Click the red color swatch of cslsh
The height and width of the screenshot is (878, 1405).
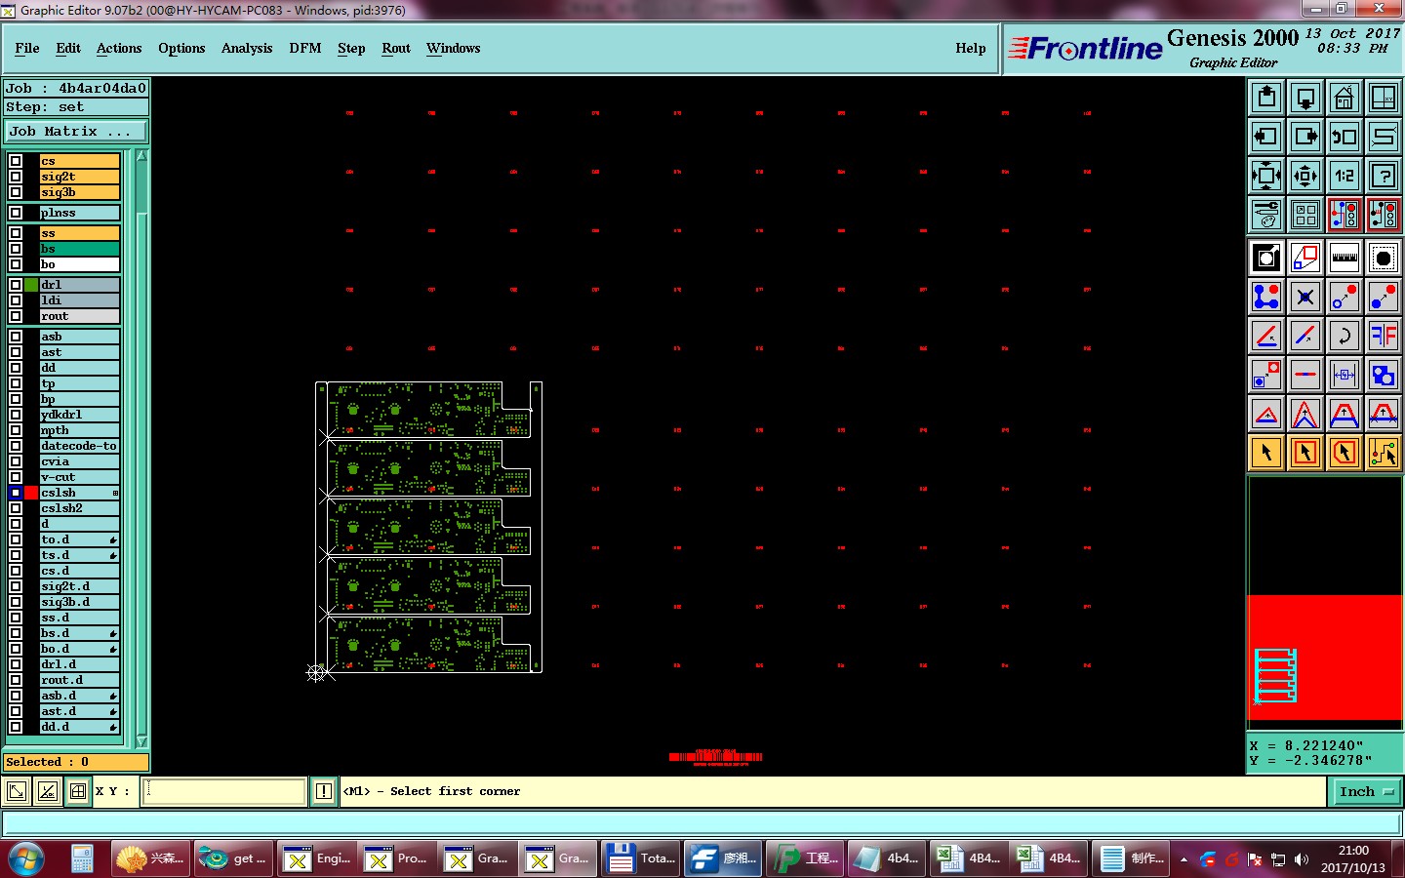click(x=31, y=493)
